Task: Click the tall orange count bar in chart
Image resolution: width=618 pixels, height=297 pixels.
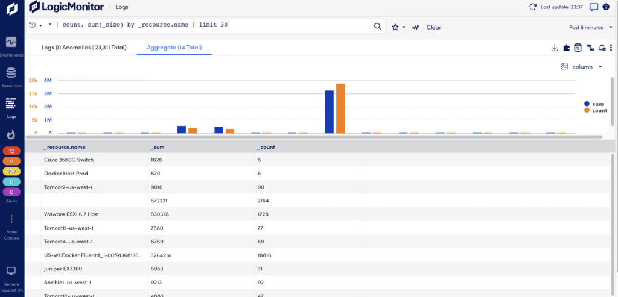Action: [340, 108]
